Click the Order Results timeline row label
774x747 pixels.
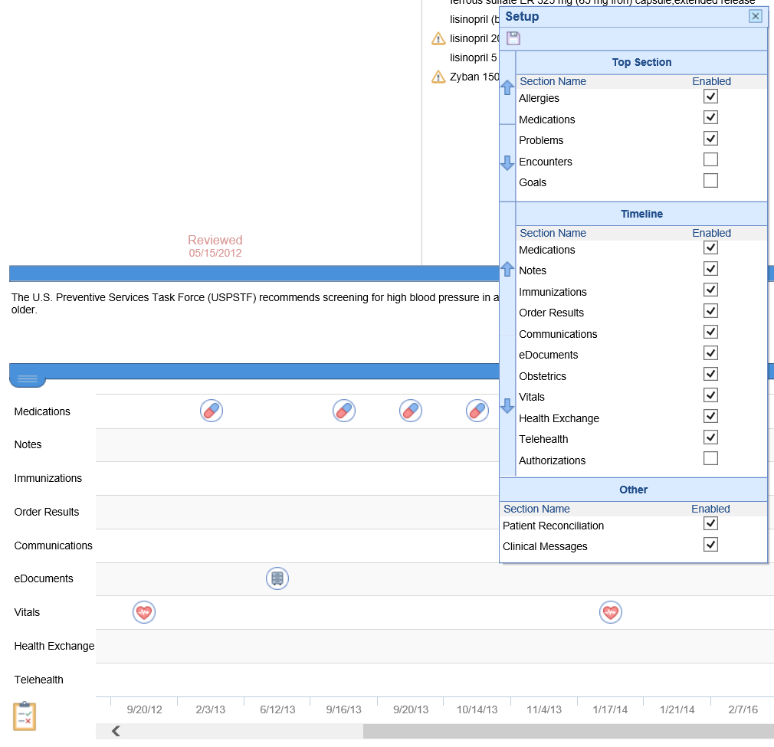pyautogui.click(x=47, y=512)
